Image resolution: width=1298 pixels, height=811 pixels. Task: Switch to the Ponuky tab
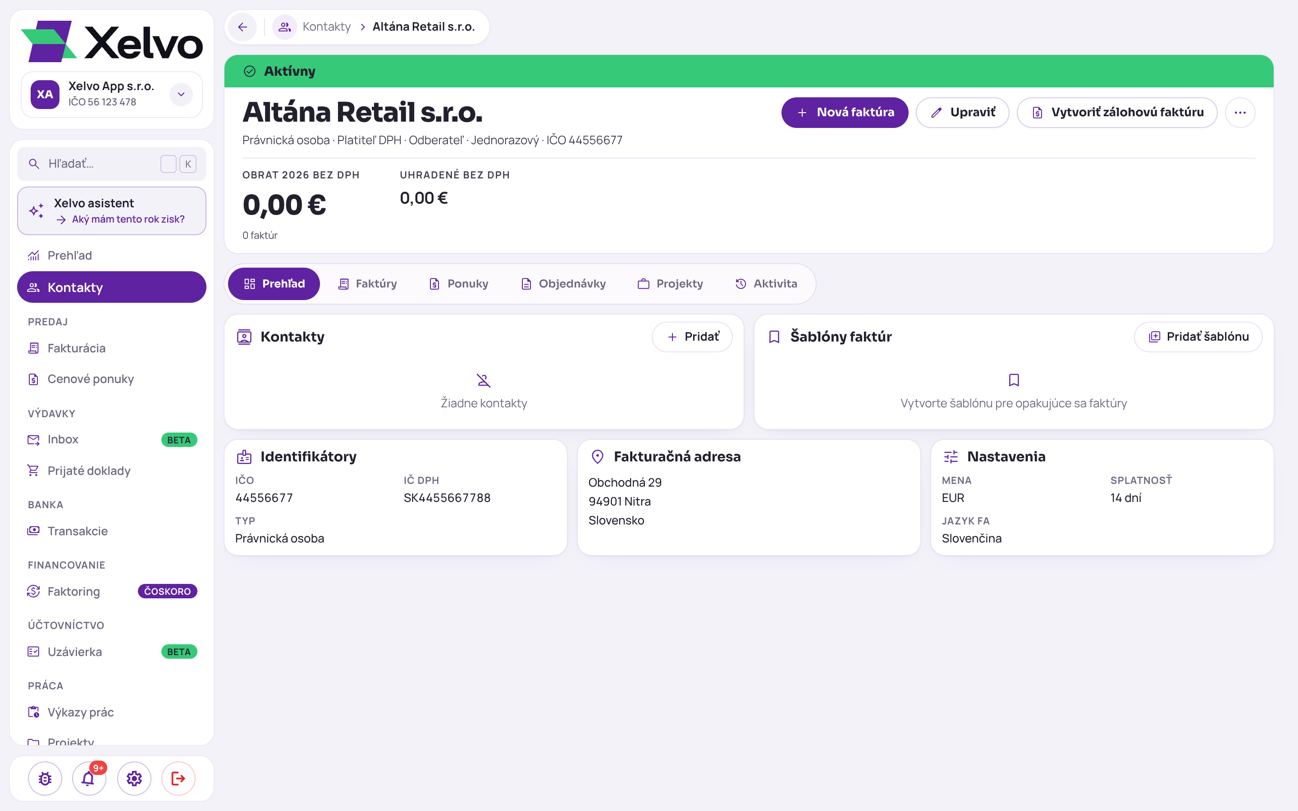(459, 284)
